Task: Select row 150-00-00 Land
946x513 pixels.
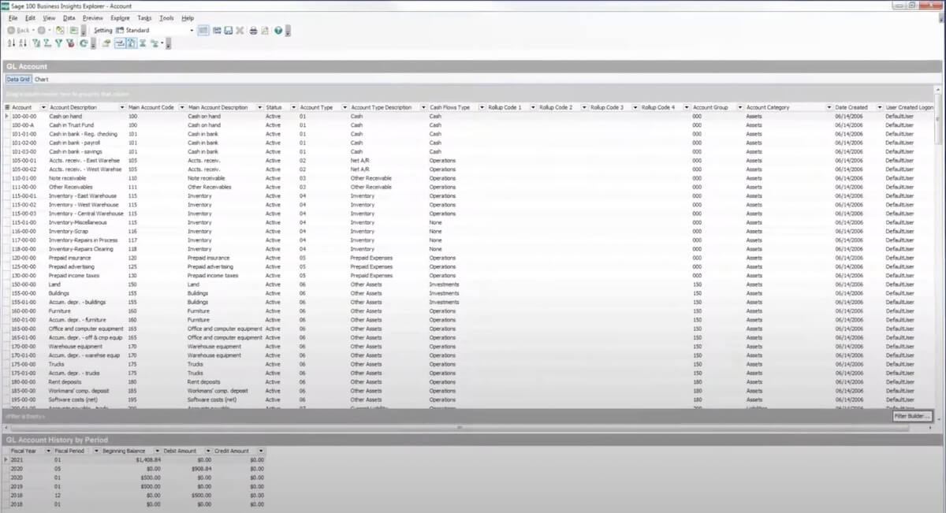Action: pyautogui.click(x=468, y=284)
